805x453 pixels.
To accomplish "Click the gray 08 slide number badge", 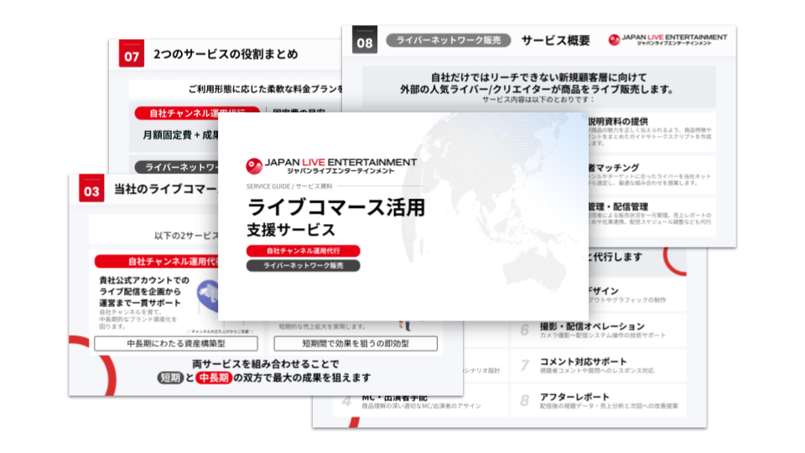I will pos(365,41).
